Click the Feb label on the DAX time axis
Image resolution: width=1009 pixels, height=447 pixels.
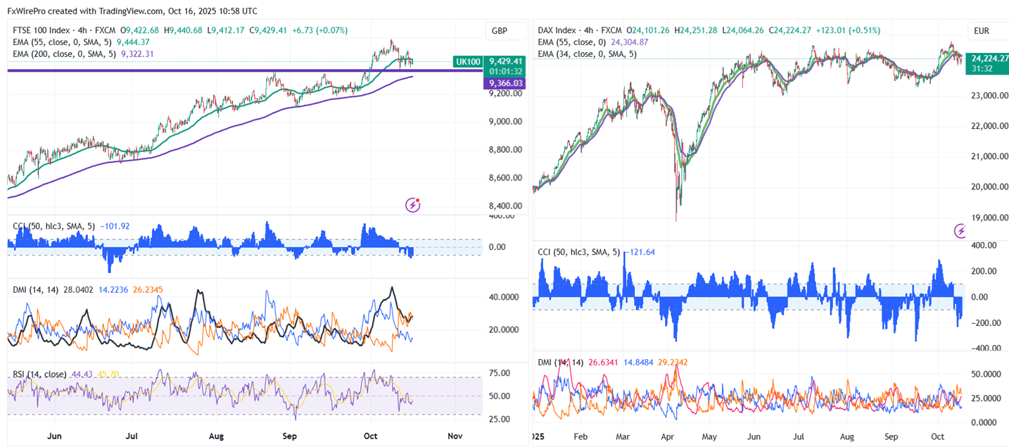click(x=580, y=436)
